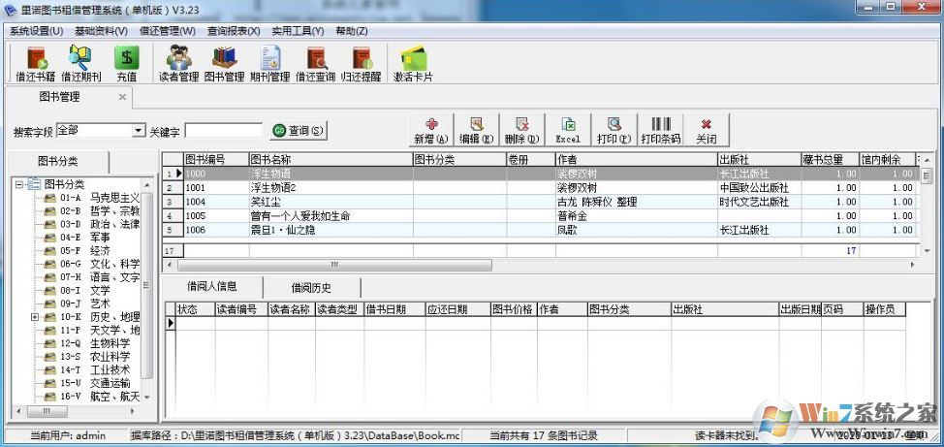Select 09-J 艺术 category
This screenshot has width=944, height=447.
85,303
